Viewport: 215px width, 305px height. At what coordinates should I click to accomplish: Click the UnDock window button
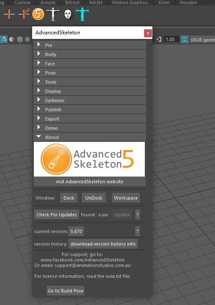pos(94,198)
